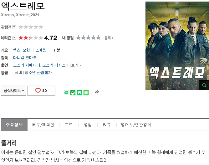This screenshot has height=165, width=209.
Task: Share to Naver cafe cup icon
Action: point(73,93)
